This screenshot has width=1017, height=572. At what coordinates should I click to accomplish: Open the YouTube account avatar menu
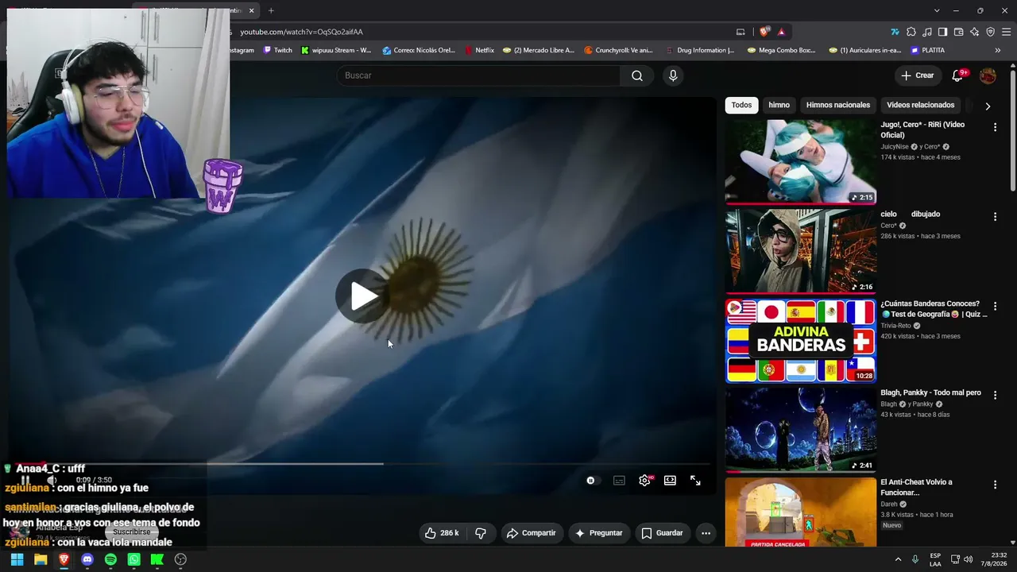(x=988, y=75)
